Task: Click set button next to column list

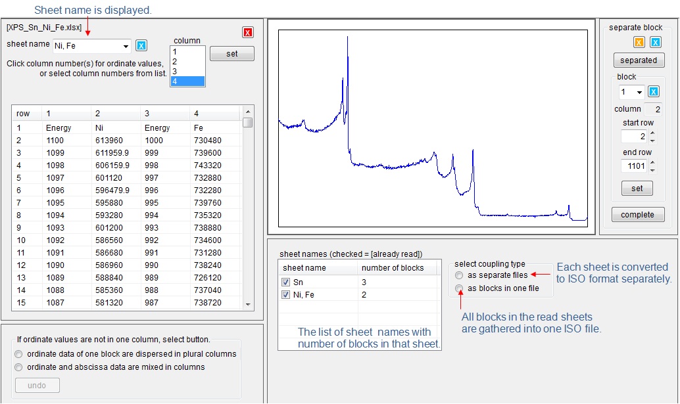Action: (231, 53)
